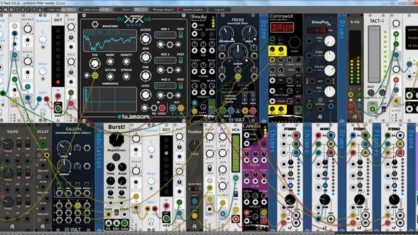Click the FREAK FILTER up arrow
The width and height of the screenshot is (418, 235).
pos(245,95)
